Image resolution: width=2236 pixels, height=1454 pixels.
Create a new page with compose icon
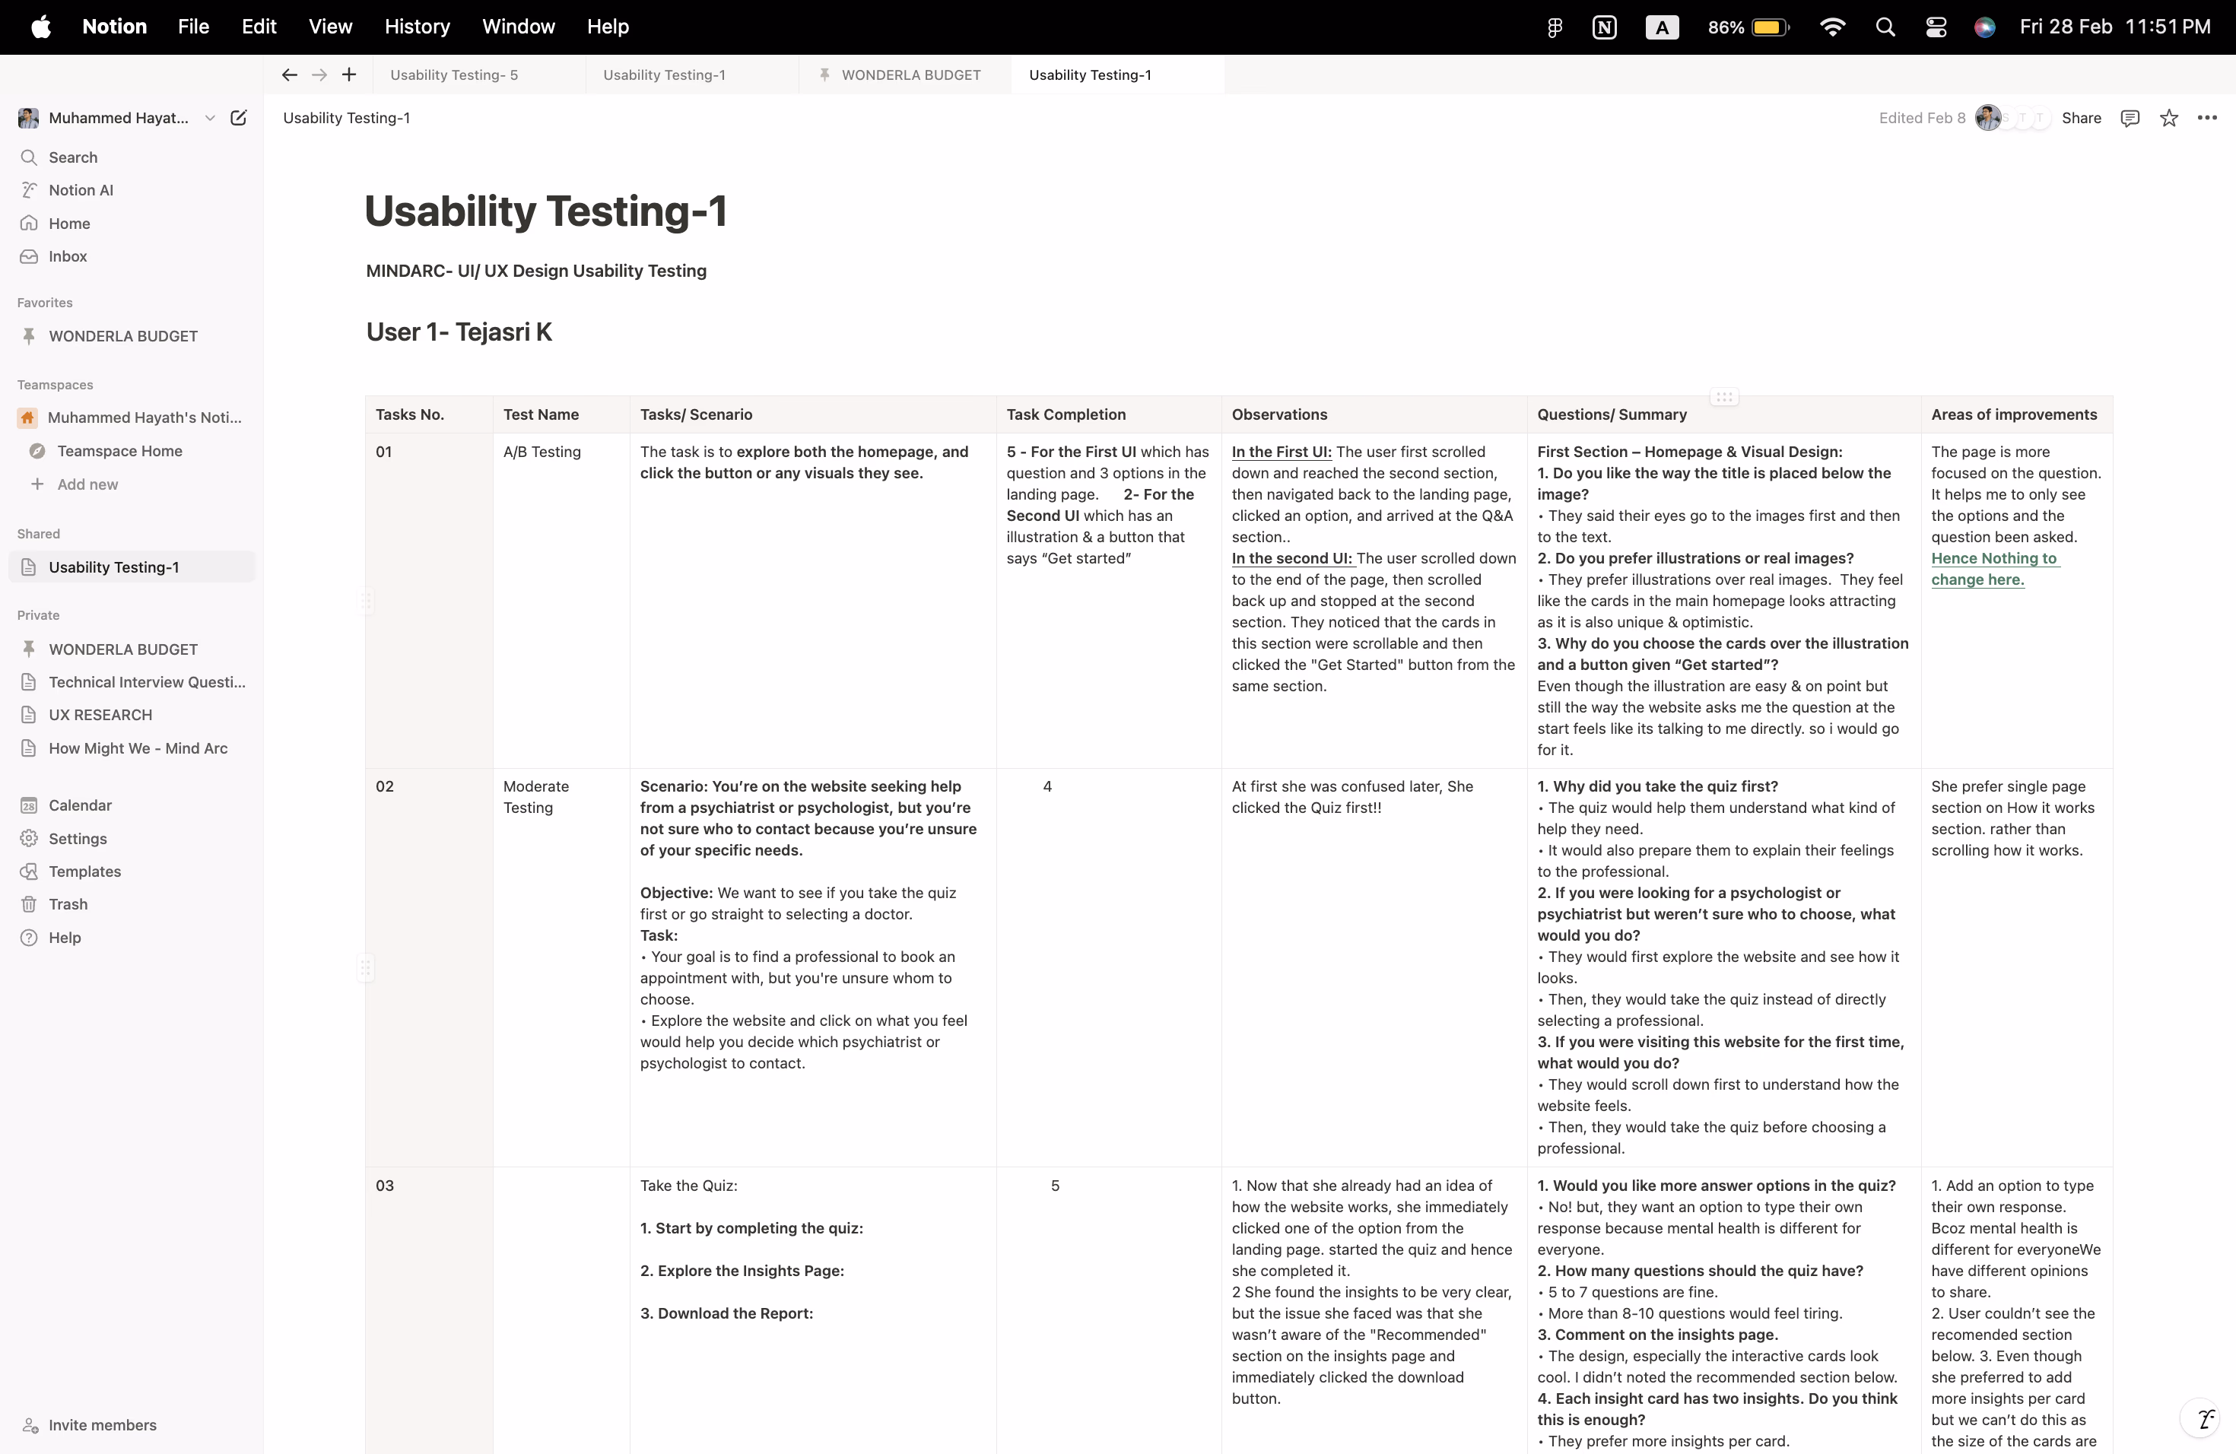click(x=239, y=117)
